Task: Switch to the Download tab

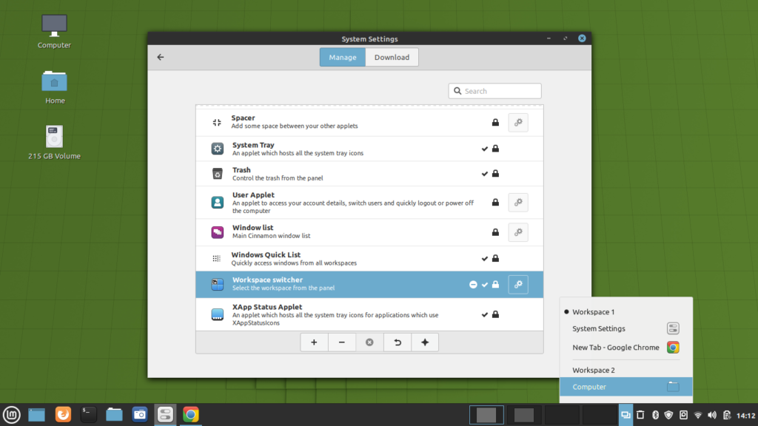Action: pyautogui.click(x=392, y=57)
